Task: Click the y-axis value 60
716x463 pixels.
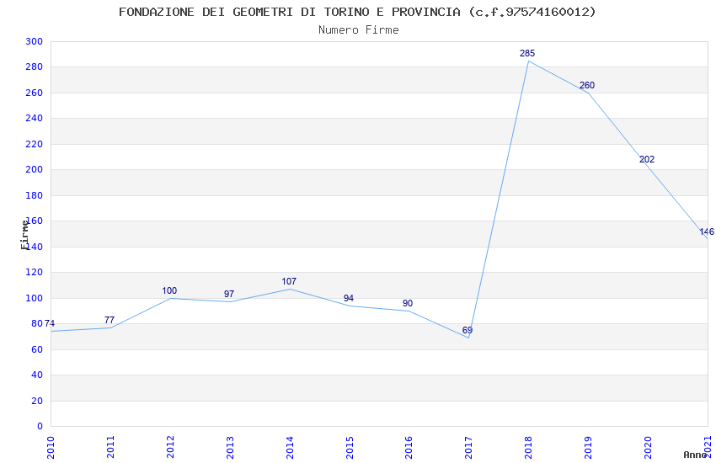Action: 37,350
